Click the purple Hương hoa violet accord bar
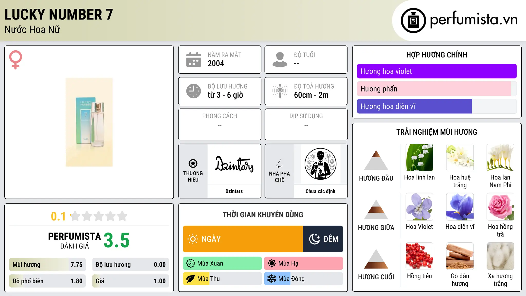Viewport: 526px width, 296px height. point(437,71)
